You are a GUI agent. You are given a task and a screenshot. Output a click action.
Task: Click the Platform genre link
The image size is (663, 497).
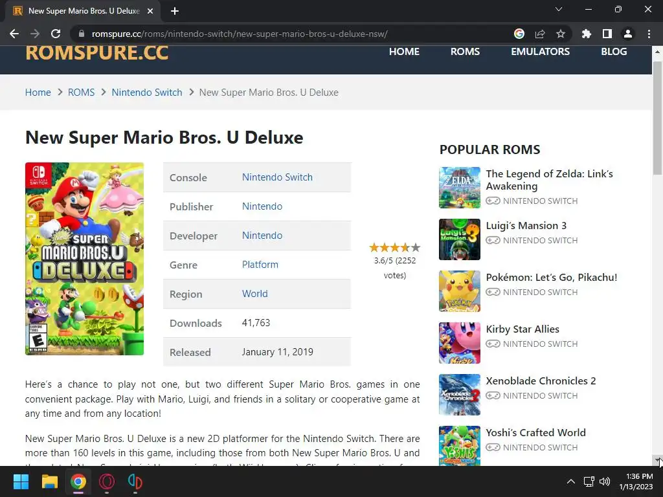260,265
